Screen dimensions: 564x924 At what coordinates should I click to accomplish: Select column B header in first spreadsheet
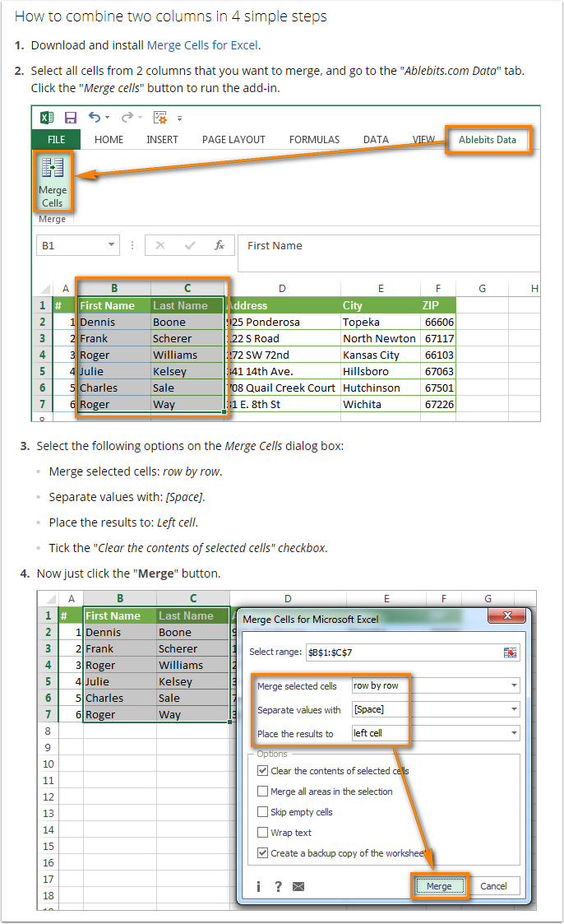click(x=114, y=288)
